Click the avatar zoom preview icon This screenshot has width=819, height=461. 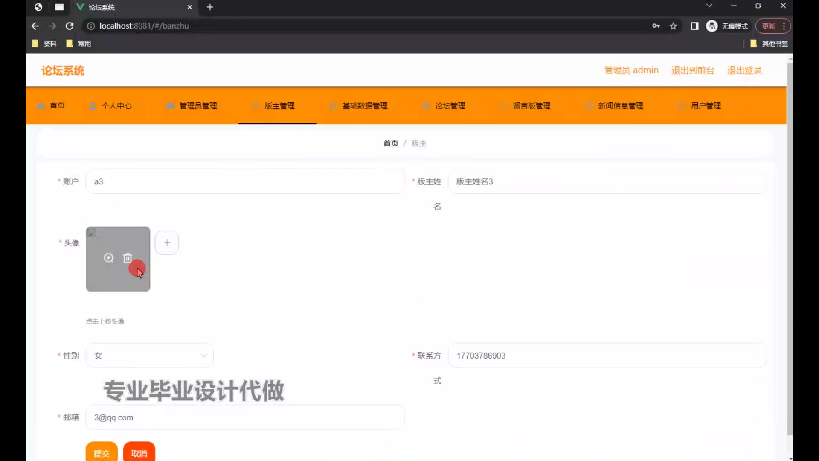point(109,258)
